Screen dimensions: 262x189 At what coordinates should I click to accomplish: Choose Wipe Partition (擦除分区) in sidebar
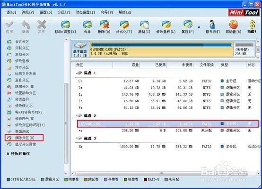(25, 138)
